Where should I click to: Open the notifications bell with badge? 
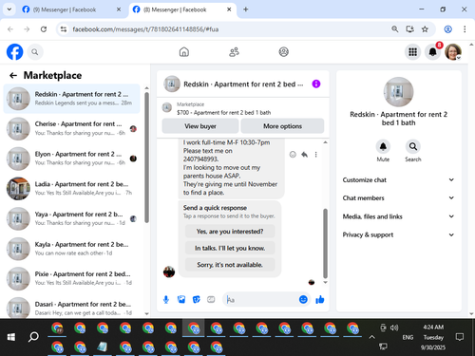(x=433, y=52)
